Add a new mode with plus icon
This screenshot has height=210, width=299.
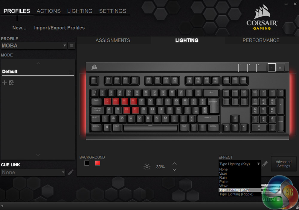pos(4,83)
